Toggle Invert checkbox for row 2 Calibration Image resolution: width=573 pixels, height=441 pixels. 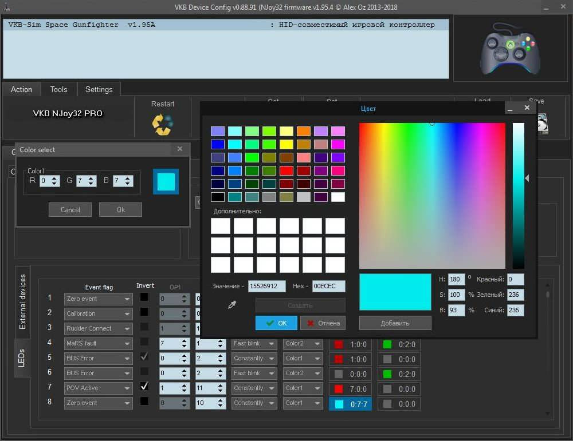coord(144,312)
